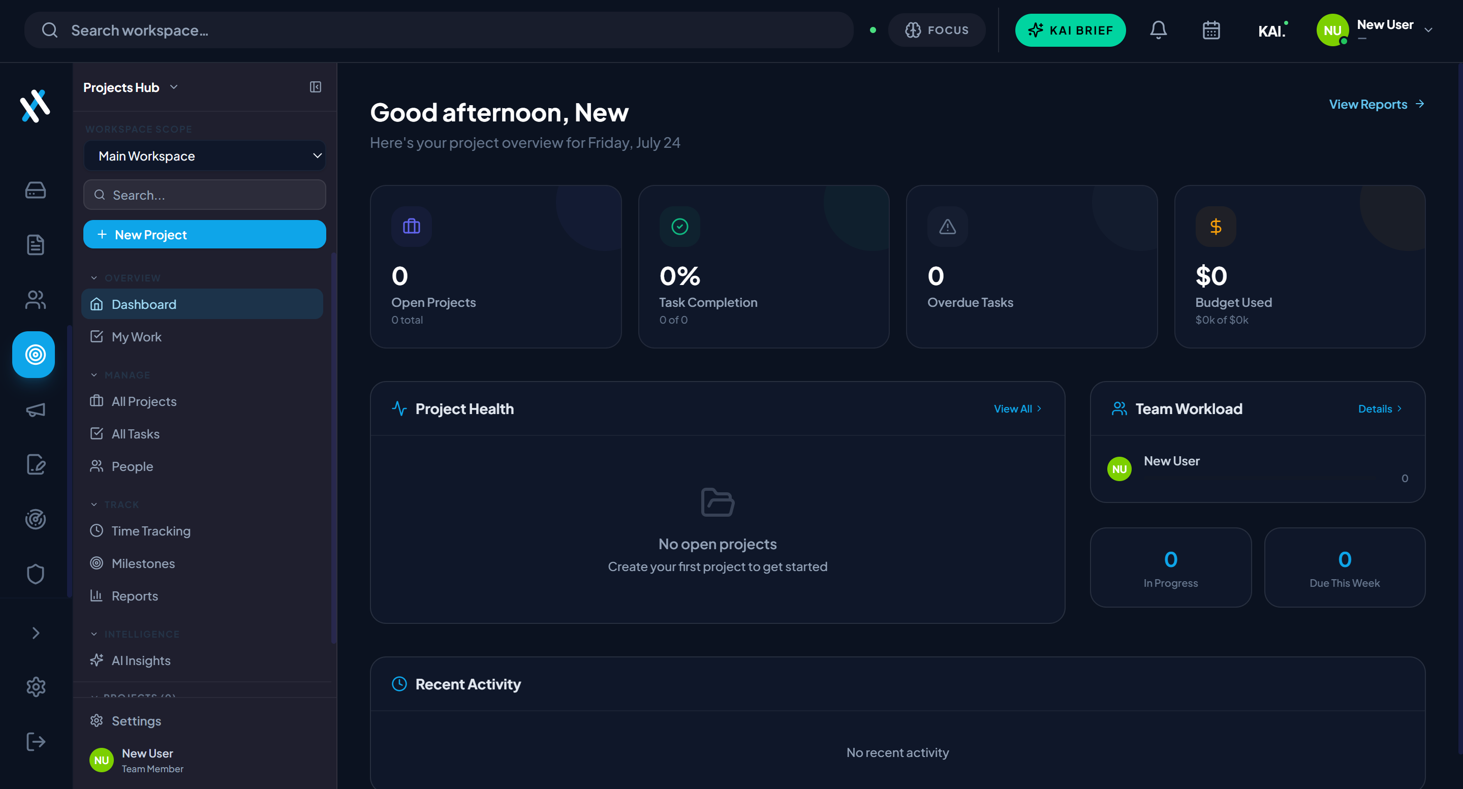This screenshot has height=789, width=1463.
Task: Click the sidebar Search field
Action: 204,195
